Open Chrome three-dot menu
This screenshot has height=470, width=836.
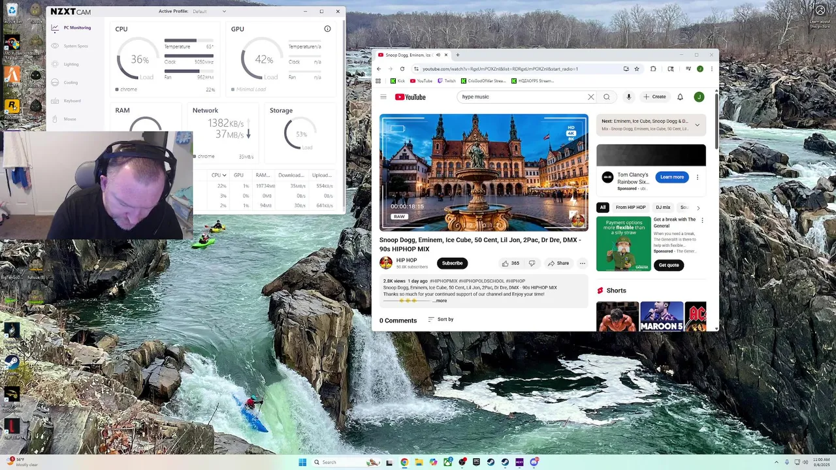(x=711, y=69)
